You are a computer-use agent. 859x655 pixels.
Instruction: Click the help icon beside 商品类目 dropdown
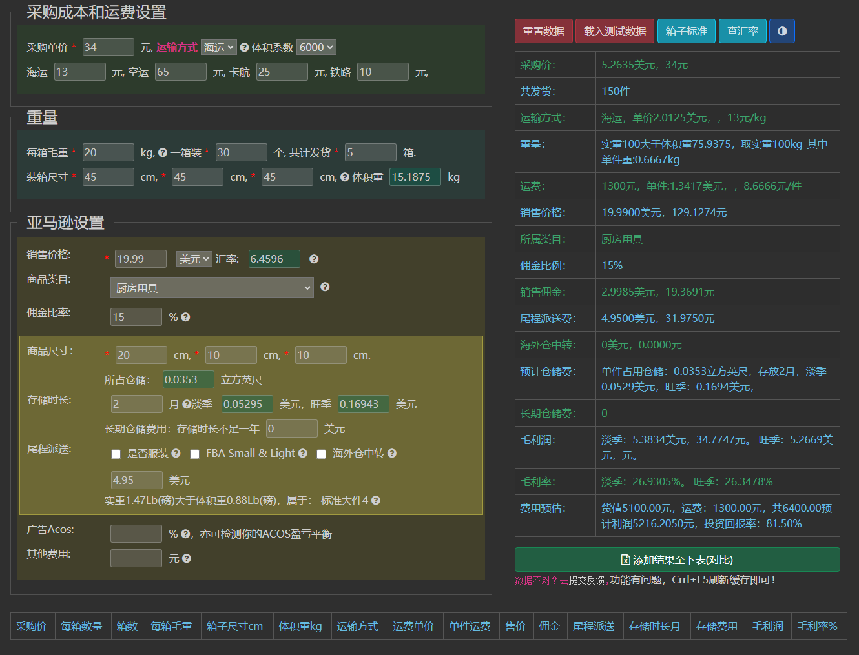(x=325, y=287)
